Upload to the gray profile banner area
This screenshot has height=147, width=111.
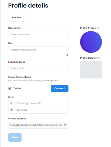91,70
